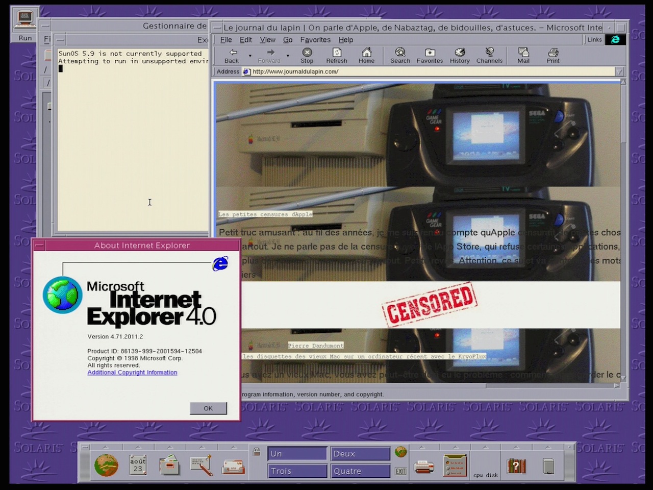Expand the Address bar dropdown
This screenshot has height=490, width=653.
[619, 71]
